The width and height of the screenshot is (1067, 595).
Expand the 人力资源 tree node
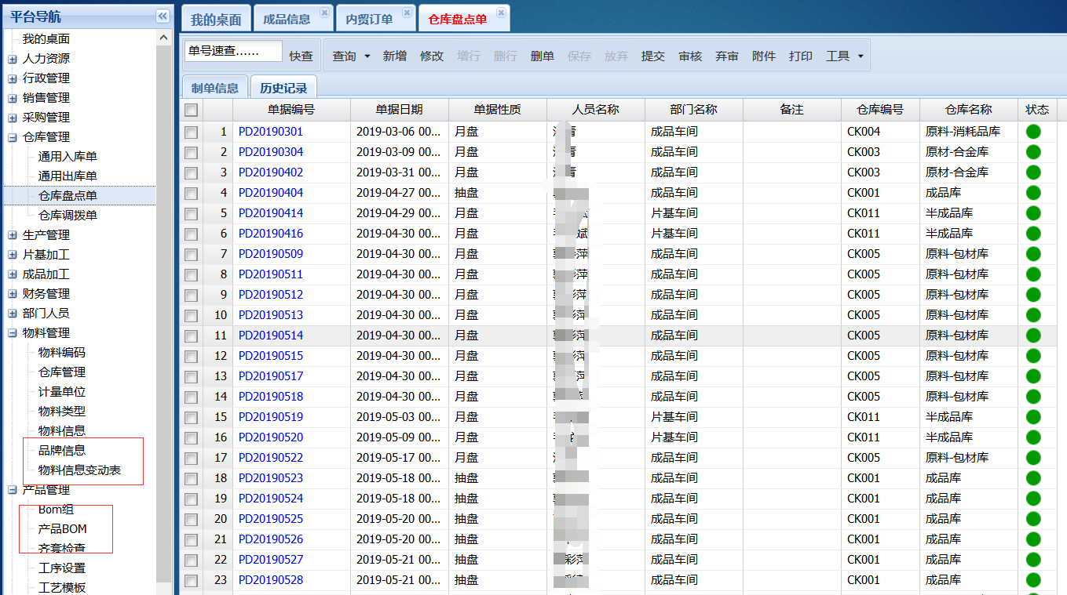point(13,59)
